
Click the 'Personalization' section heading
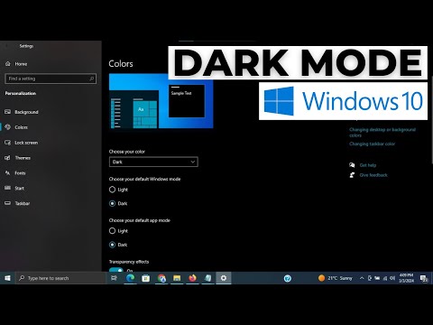21,93
